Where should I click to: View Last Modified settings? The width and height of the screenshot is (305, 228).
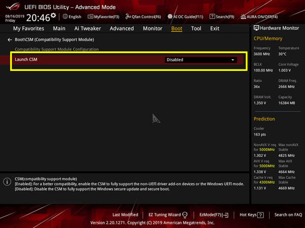click(x=125, y=215)
